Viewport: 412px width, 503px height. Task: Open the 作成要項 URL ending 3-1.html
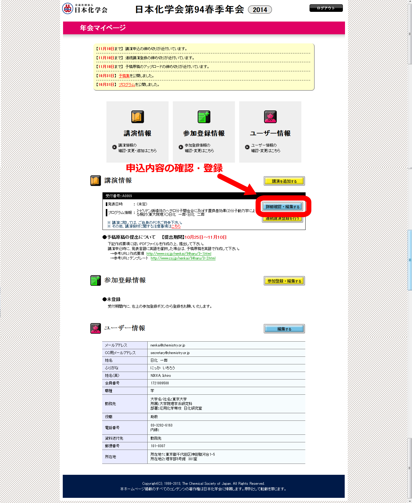click(179, 254)
